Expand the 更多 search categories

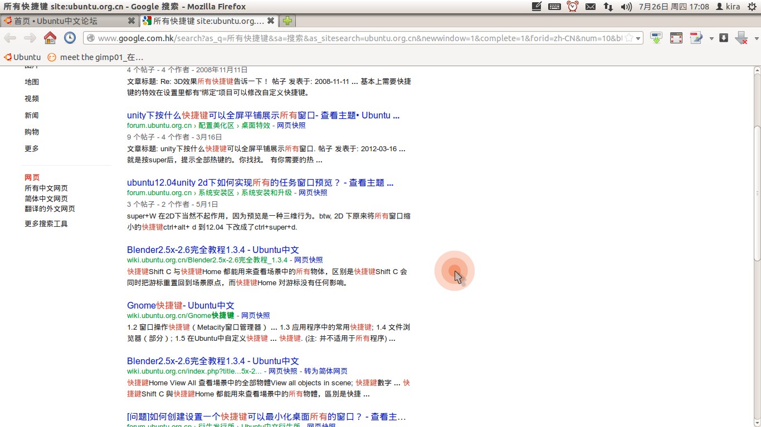click(x=32, y=148)
